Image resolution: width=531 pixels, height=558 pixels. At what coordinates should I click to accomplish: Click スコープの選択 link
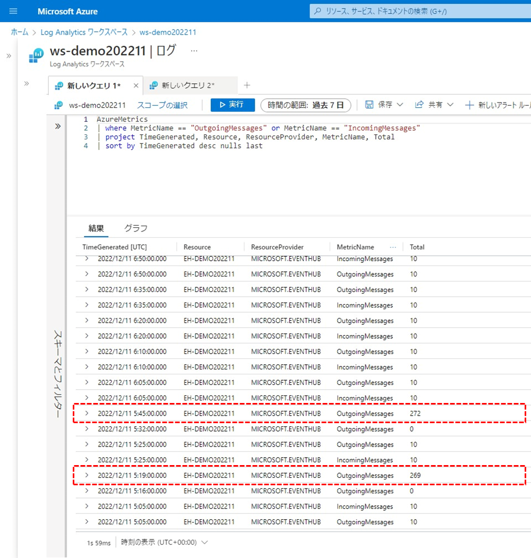162,105
